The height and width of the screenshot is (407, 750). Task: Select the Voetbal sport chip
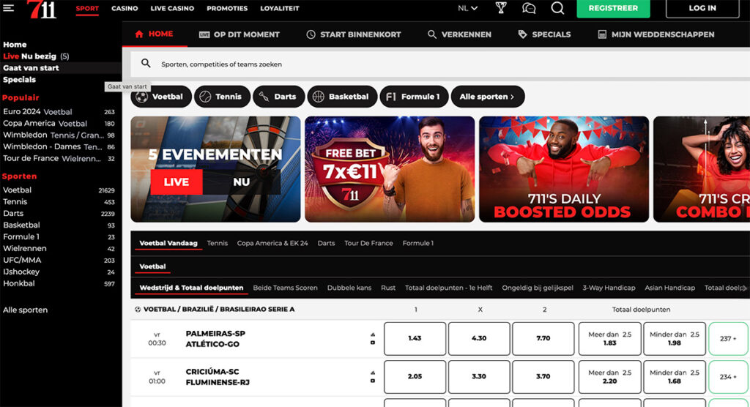pyautogui.click(x=161, y=97)
